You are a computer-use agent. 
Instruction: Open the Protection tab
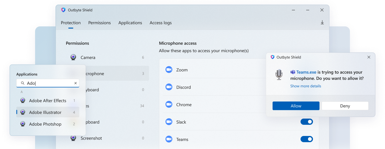point(71,23)
